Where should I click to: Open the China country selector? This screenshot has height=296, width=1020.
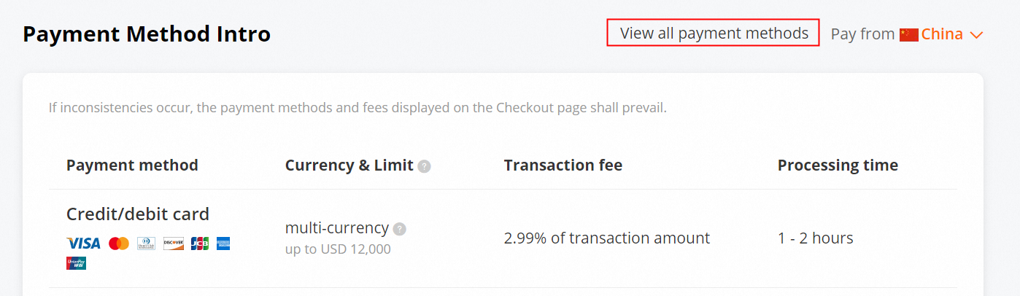click(x=942, y=34)
